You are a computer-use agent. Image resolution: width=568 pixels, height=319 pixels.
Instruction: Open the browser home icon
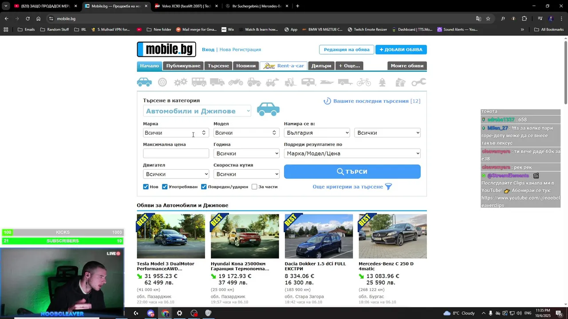[x=38, y=19]
